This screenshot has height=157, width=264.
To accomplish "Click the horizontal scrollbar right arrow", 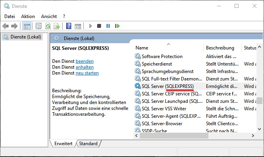I will coord(253,135).
